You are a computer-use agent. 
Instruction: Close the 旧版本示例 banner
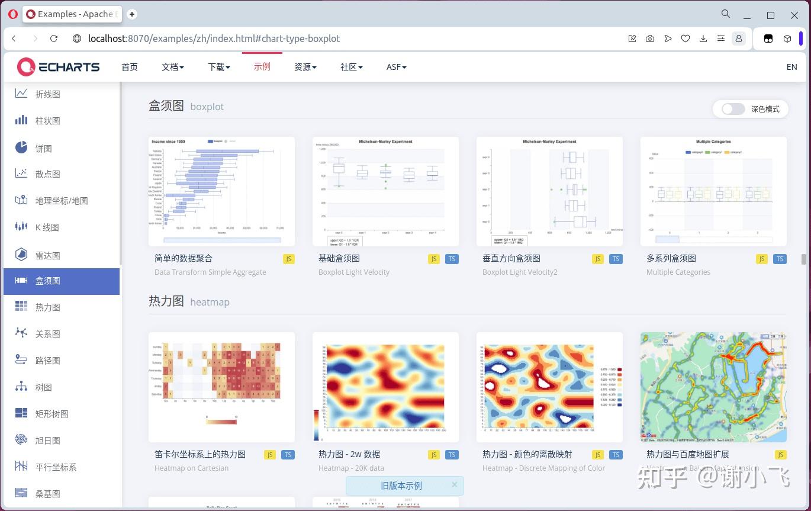[x=455, y=484]
